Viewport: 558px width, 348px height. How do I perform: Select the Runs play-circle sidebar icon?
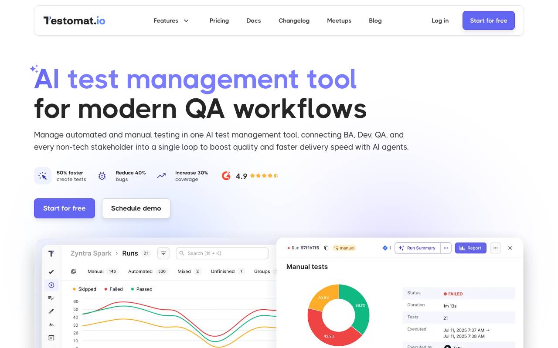(x=51, y=285)
